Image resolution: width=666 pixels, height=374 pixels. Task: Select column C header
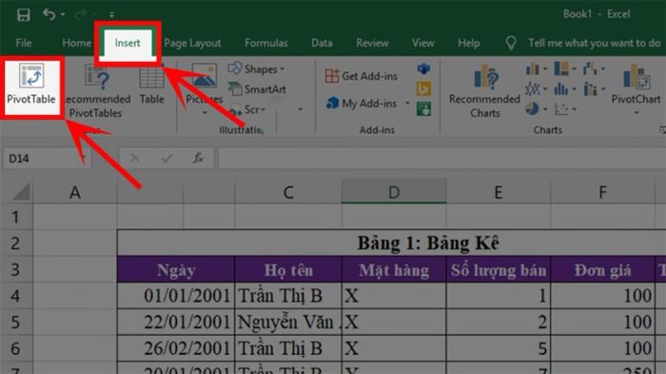click(x=288, y=192)
